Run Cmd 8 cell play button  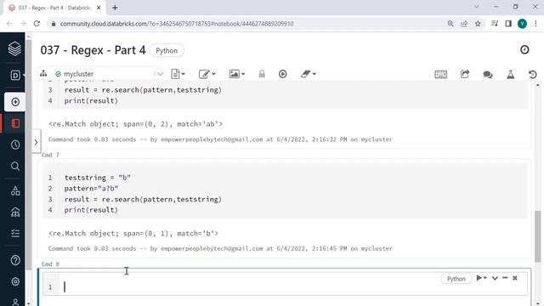pos(479,278)
